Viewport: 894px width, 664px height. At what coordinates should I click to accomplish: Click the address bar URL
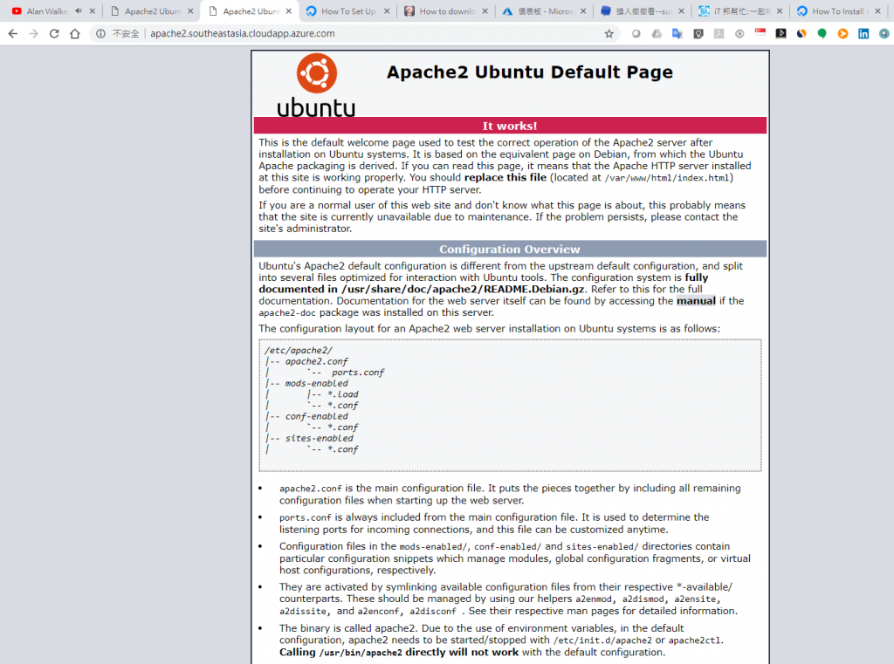(243, 34)
